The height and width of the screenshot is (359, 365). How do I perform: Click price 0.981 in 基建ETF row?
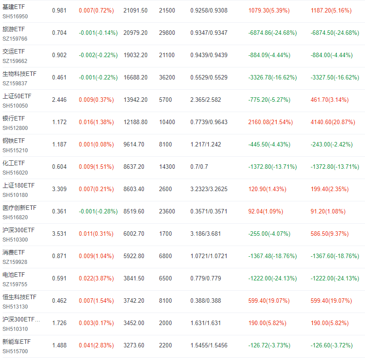tap(59, 11)
